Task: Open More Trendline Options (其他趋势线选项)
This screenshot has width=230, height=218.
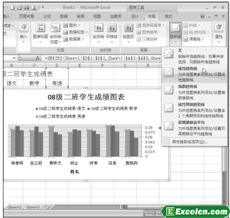Action: [189, 142]
